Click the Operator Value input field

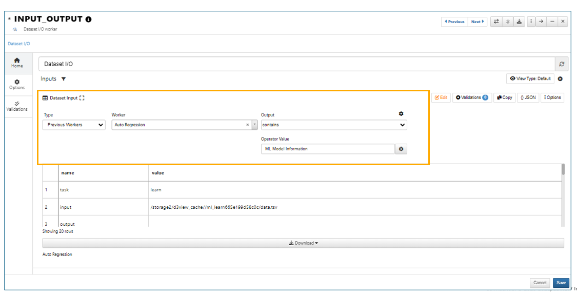pos(327,149)
